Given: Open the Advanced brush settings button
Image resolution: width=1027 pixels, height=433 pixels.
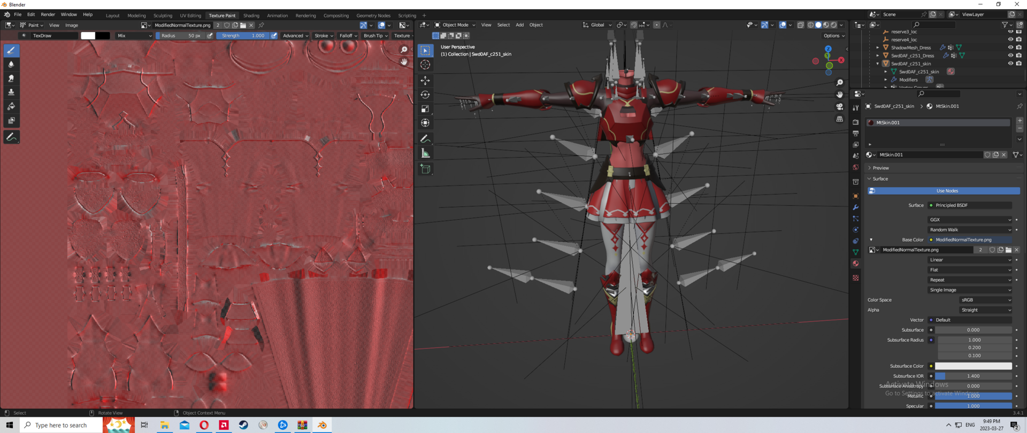Looking at the screenshot, I should pos(295,36).
